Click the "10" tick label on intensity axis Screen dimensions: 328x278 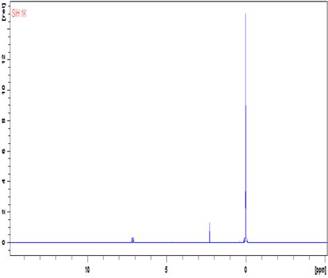tap(3, 90)
